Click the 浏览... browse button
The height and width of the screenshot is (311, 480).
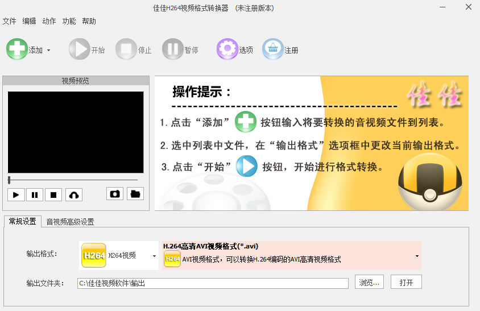[369, 282]
